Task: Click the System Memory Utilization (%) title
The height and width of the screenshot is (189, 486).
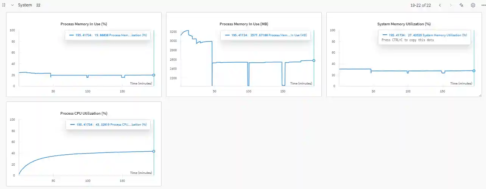Action: pyautogui.click(x=404, y=24)
